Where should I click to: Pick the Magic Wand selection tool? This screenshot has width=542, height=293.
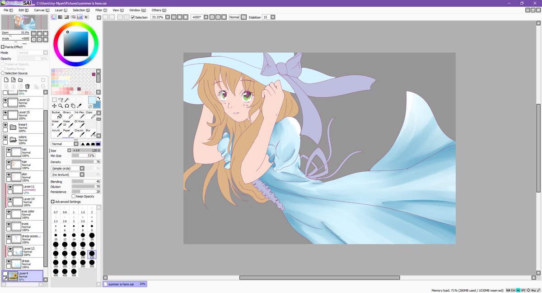[x=66, y=100]
